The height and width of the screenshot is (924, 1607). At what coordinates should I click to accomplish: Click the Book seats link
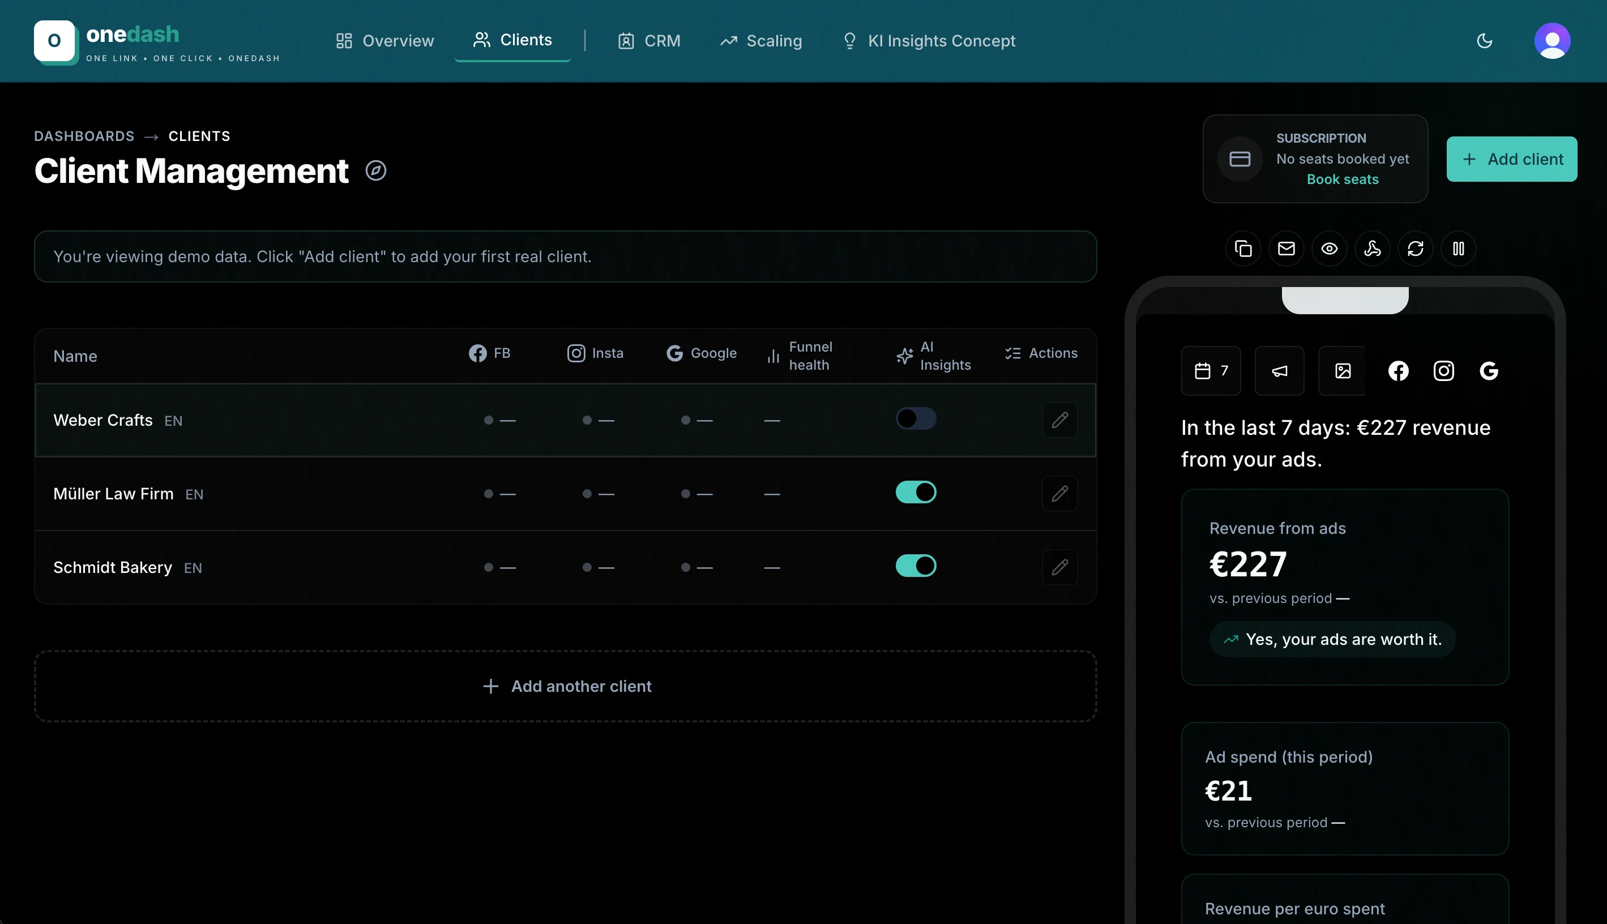pos(1343,179)
